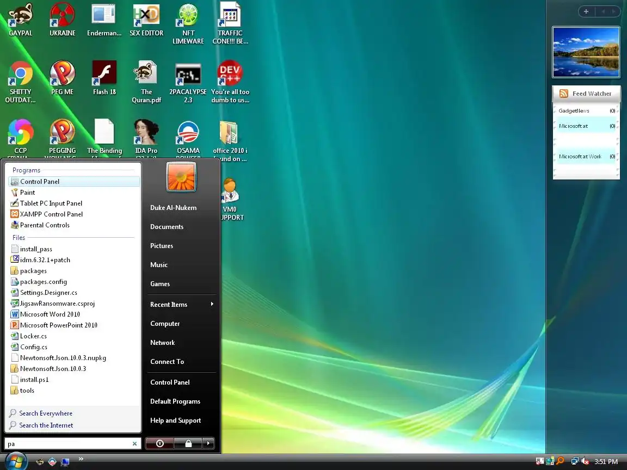Open Locker.cs file result
Screen dimensions: 627x470
click(74, 336)
